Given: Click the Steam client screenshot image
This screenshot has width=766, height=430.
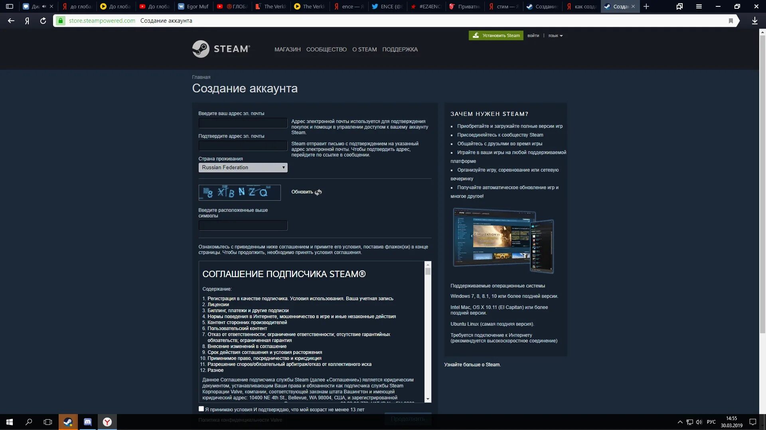Looking at the screenshot, I should pyautogui.click(x=503, y=241).
